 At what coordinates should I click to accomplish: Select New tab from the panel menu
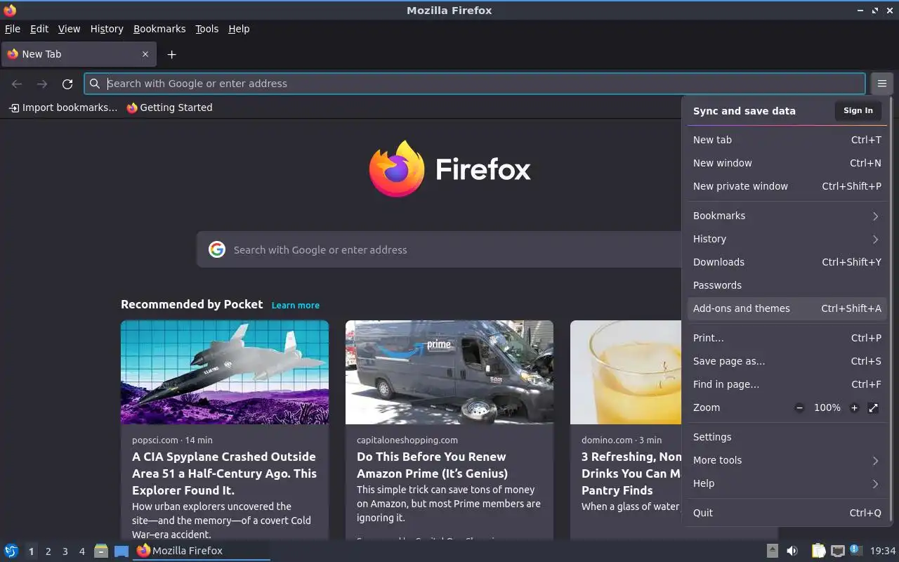pyautogui.click(x=786, y=140)
